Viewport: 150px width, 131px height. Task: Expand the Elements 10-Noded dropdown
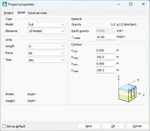[47, 31]
